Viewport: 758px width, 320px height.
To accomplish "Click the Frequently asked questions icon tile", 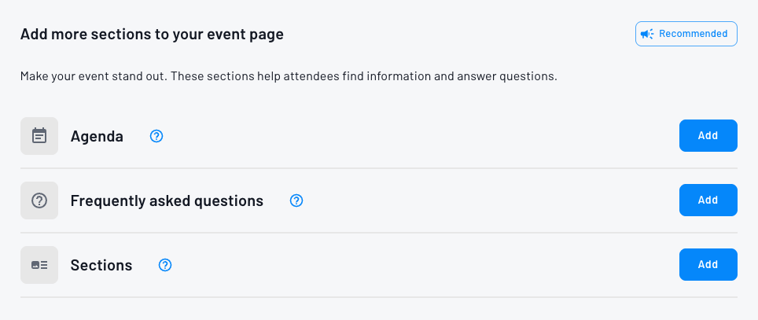I will 39,200.
